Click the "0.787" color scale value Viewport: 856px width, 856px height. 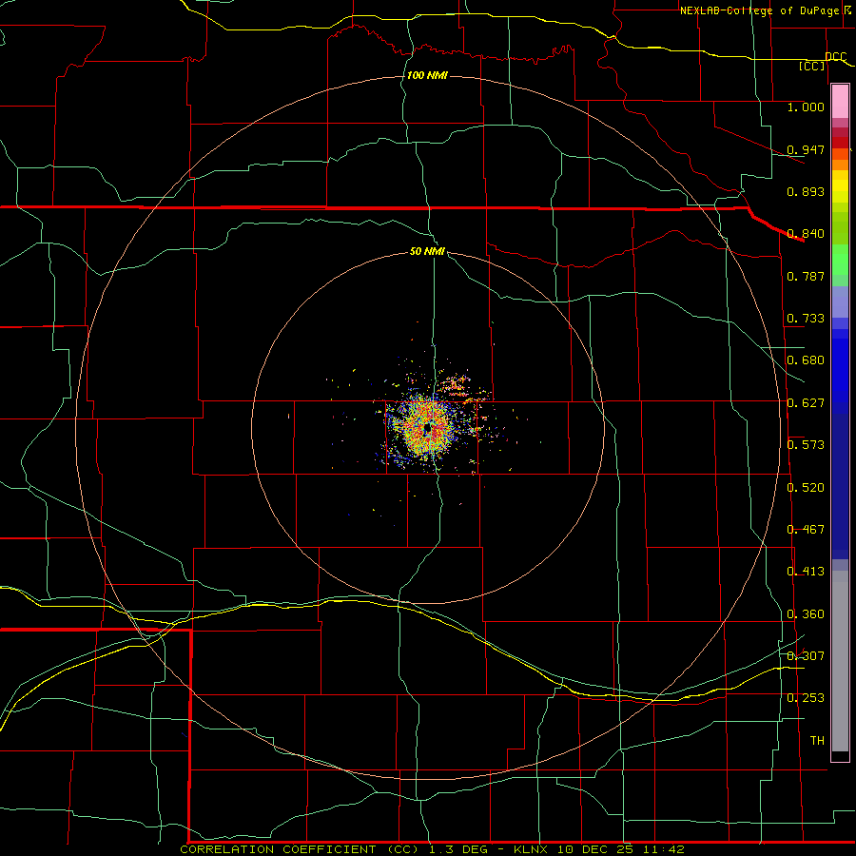tap(806, 276)
